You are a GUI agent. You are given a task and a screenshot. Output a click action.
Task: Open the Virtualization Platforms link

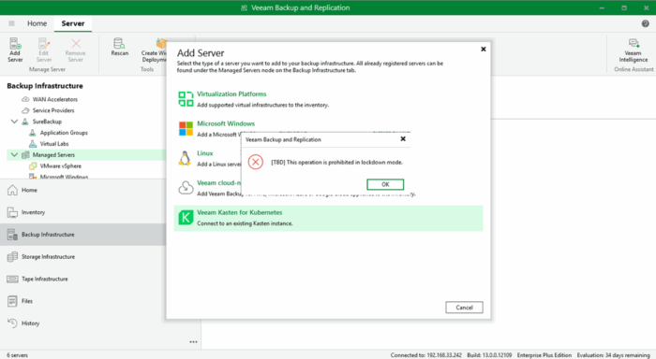pyautogui.click(x=231, y=94)
